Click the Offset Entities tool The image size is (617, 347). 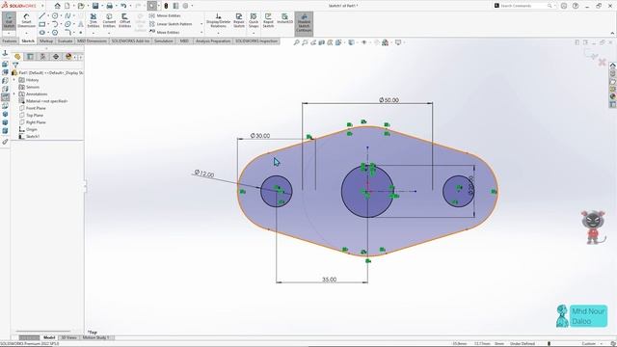(x=124, y=20)
